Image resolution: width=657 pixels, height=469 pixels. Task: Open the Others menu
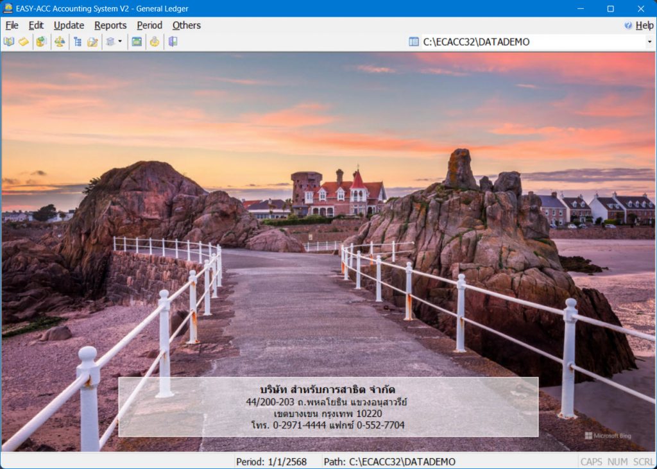point(186,25)
